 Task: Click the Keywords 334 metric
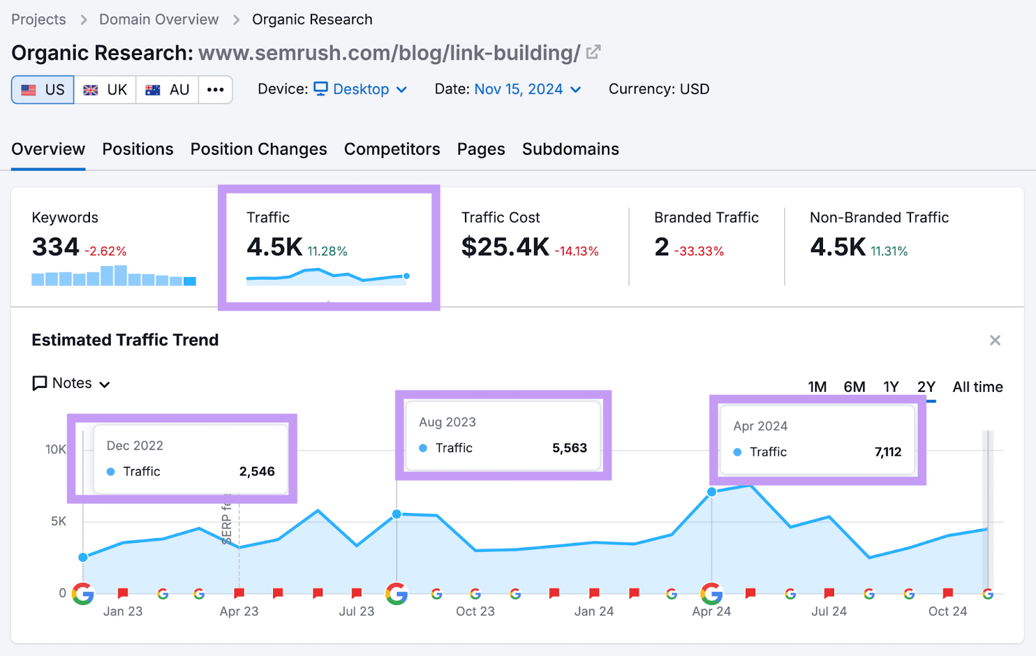coord(55,247)
